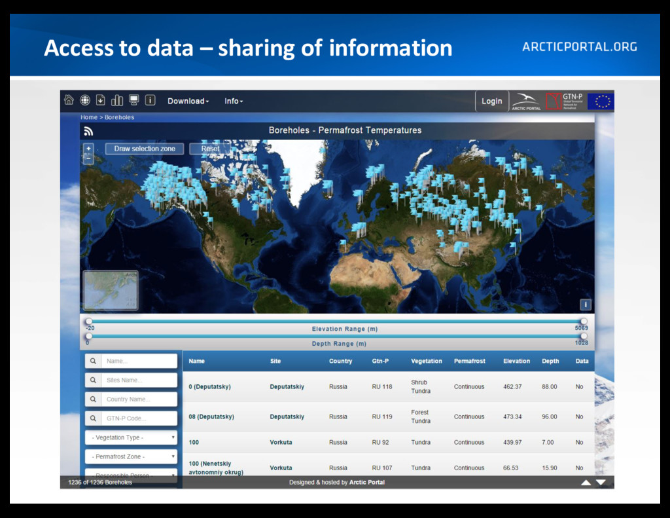Sort by the Name column header

[196, 361]
